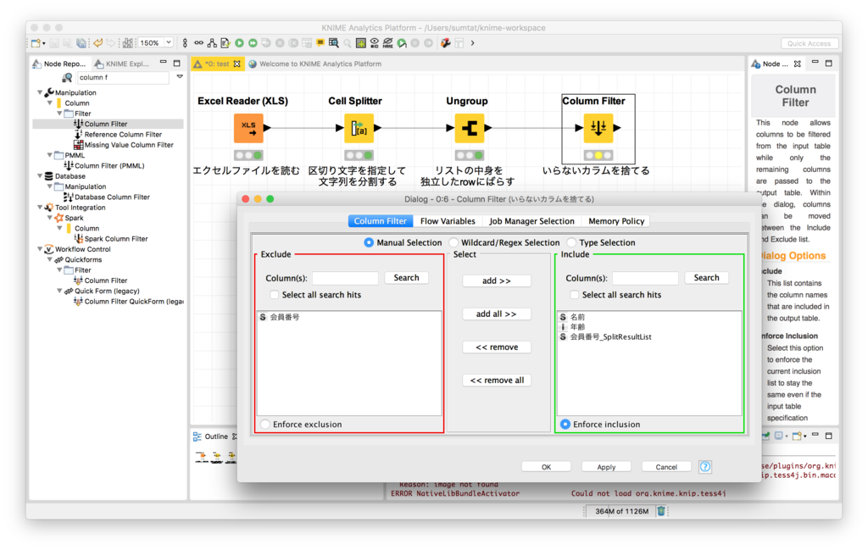868x550 pixels.
Task: Click the auto-layout nodes toolbar icon
Action: [127, 43]
